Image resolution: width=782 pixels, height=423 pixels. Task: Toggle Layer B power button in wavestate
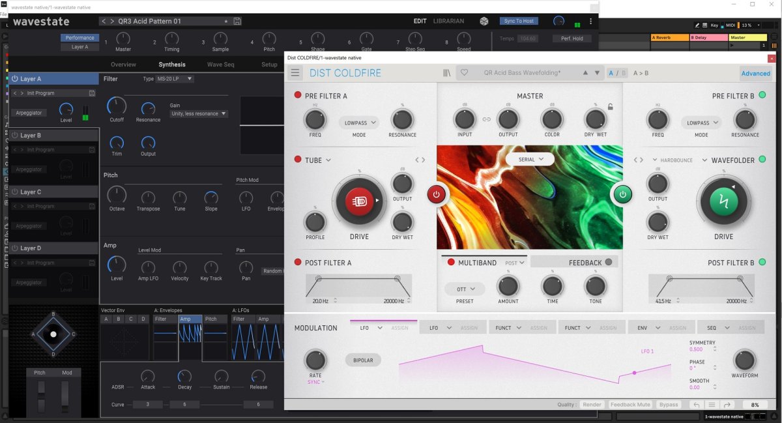pos(14,136)
